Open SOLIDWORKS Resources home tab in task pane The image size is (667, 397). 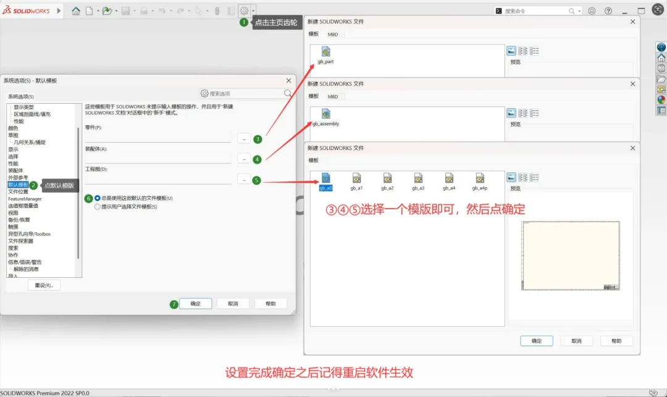(x=661, y=57)
